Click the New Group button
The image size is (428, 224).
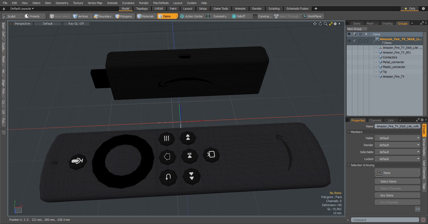pos(357,29)
